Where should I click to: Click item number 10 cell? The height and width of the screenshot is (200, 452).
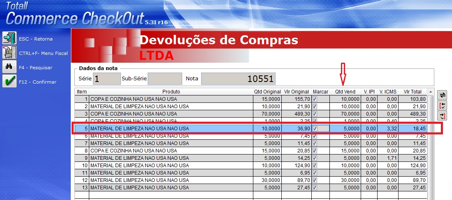[82, 166]
